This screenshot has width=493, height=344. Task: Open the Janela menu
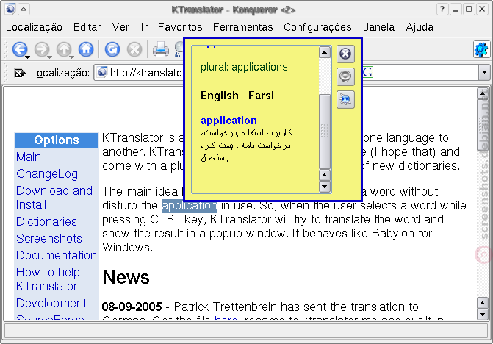coord(378,27)
